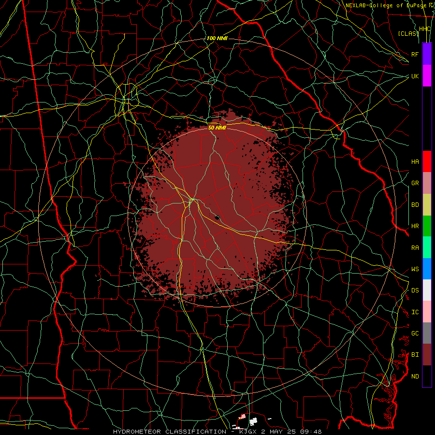The height and width of the screenshot is (435, 435).
Task: Click the white dry snow echo at bottom
Action: click(x=254, y=421)
